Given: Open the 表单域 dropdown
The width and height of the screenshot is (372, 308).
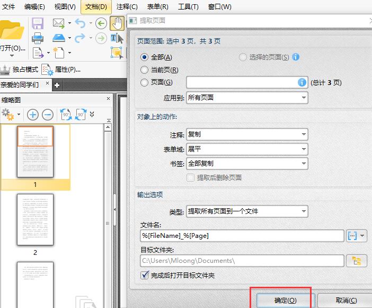Looking at the screenshot, I should 247,149.
